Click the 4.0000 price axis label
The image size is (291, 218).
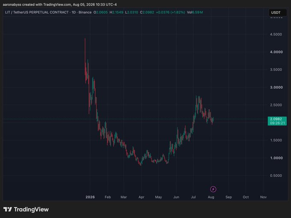[x=276, y=52]
